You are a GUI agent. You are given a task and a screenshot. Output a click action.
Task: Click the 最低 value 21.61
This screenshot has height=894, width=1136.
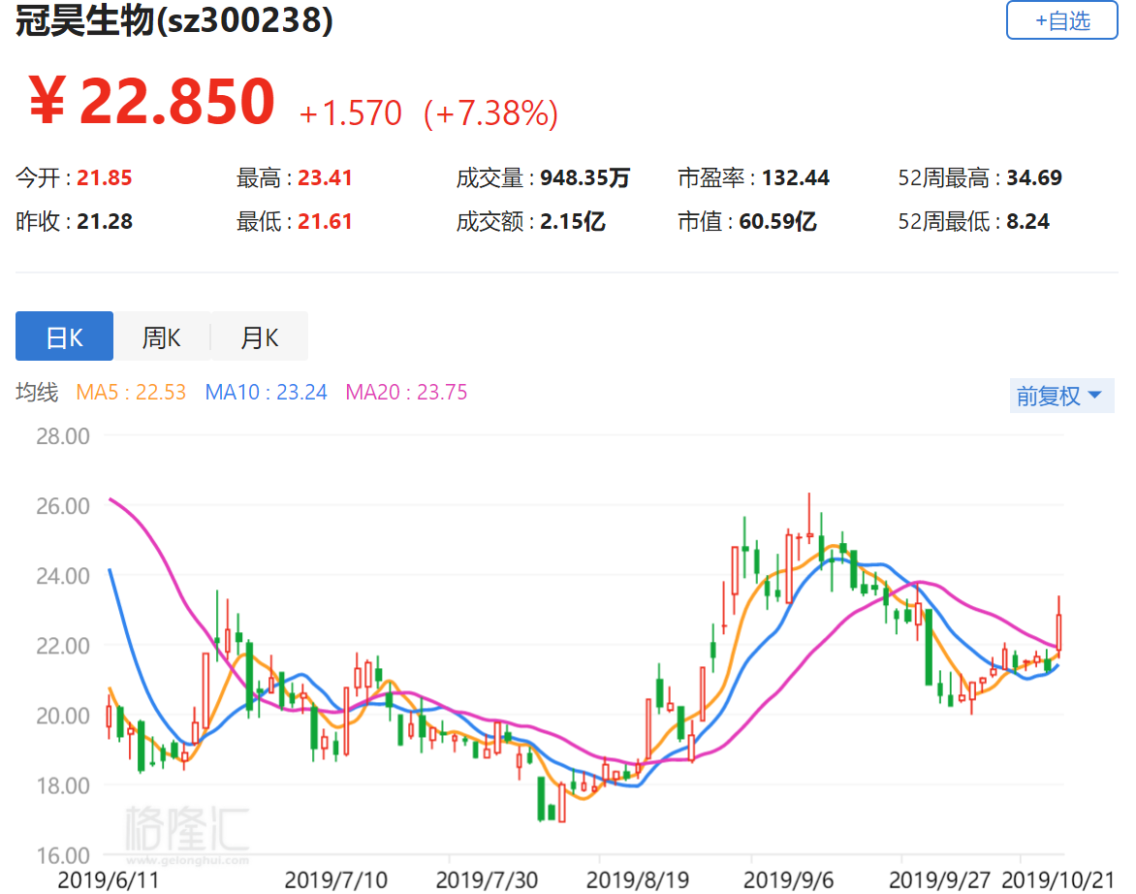pos(325,221)
